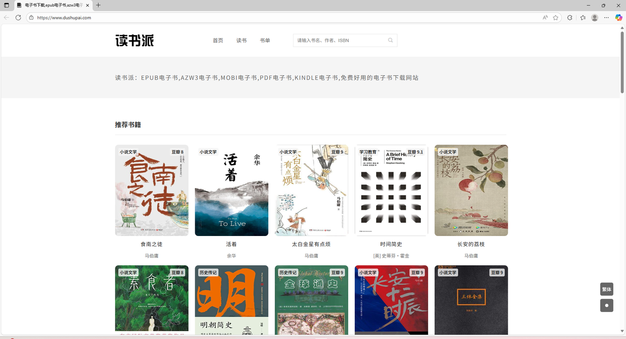This screenshot has height=339, width=626.
Task: Open the browser Extensions icon
Action: (x=570, y=17)
